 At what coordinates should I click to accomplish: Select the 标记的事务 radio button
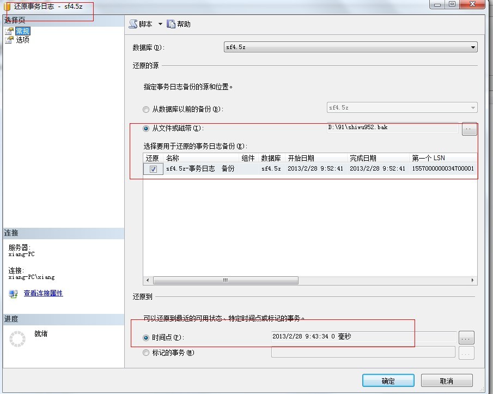coord(146,353)
